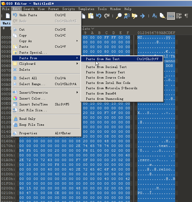
Task: Choose Paste from Source Code
Action: click(x=122, y=77)
